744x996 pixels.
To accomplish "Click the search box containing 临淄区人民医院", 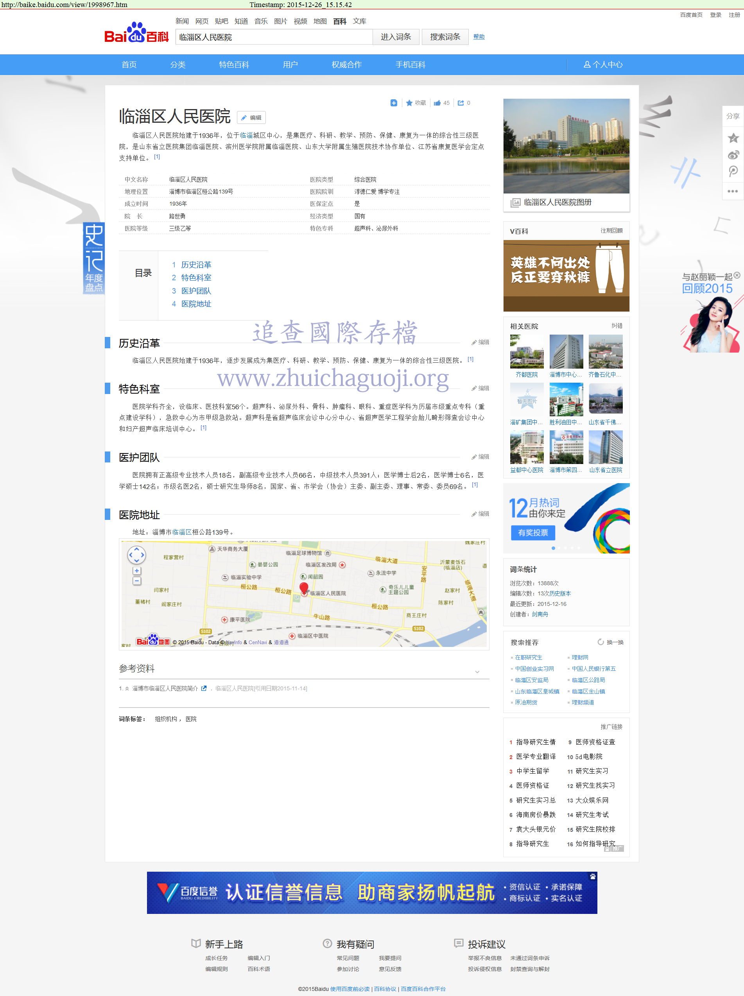I will (274, 37).
